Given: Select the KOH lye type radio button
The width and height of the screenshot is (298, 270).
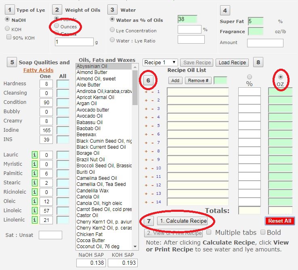Looking at the screenshot, I should point(7,29).
